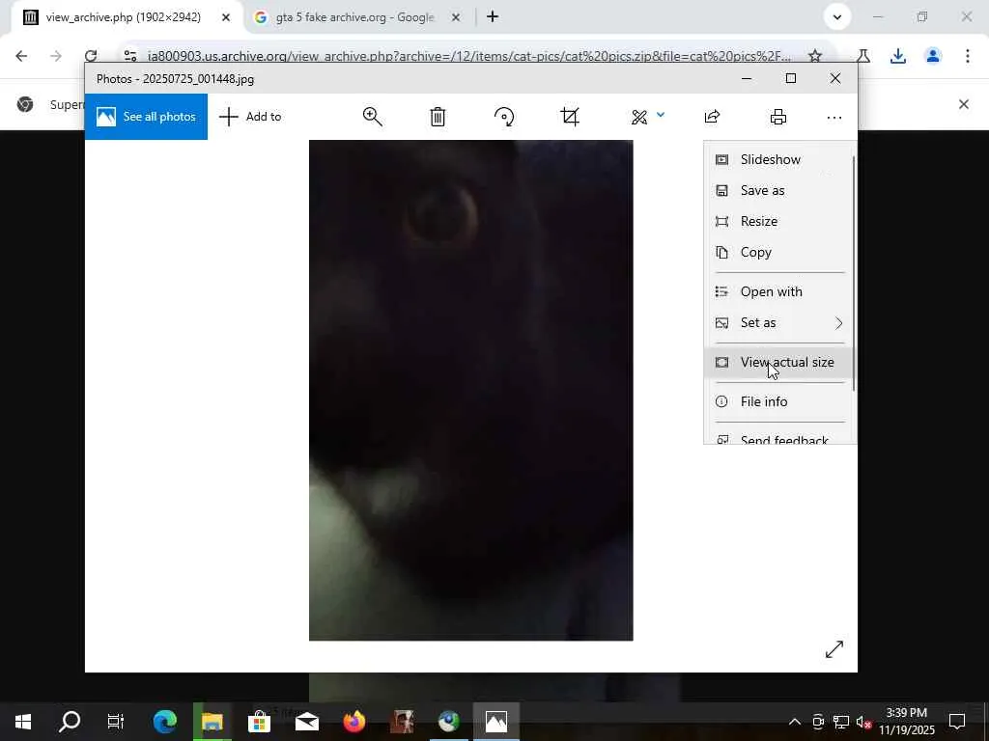Click the full screen arrows icon
The height and width of the screenshot is (741, 989).
click(x=834, y=649)
